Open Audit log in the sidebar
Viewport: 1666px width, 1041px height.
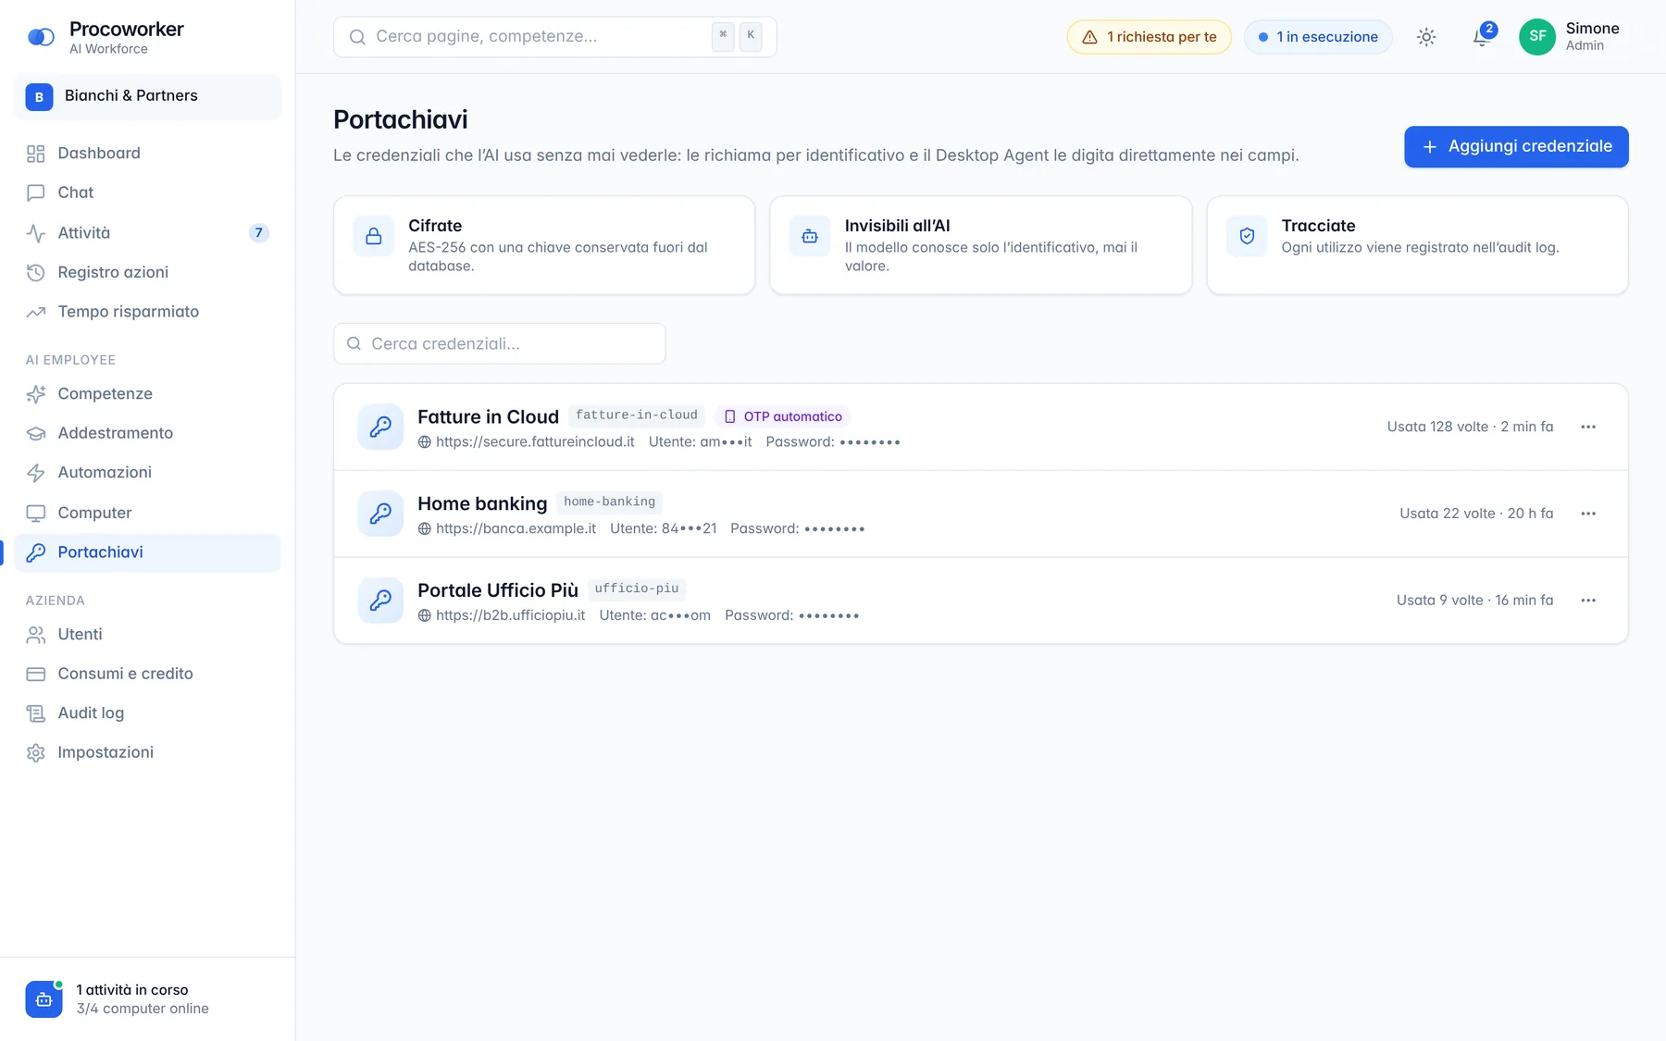(148, 713)
